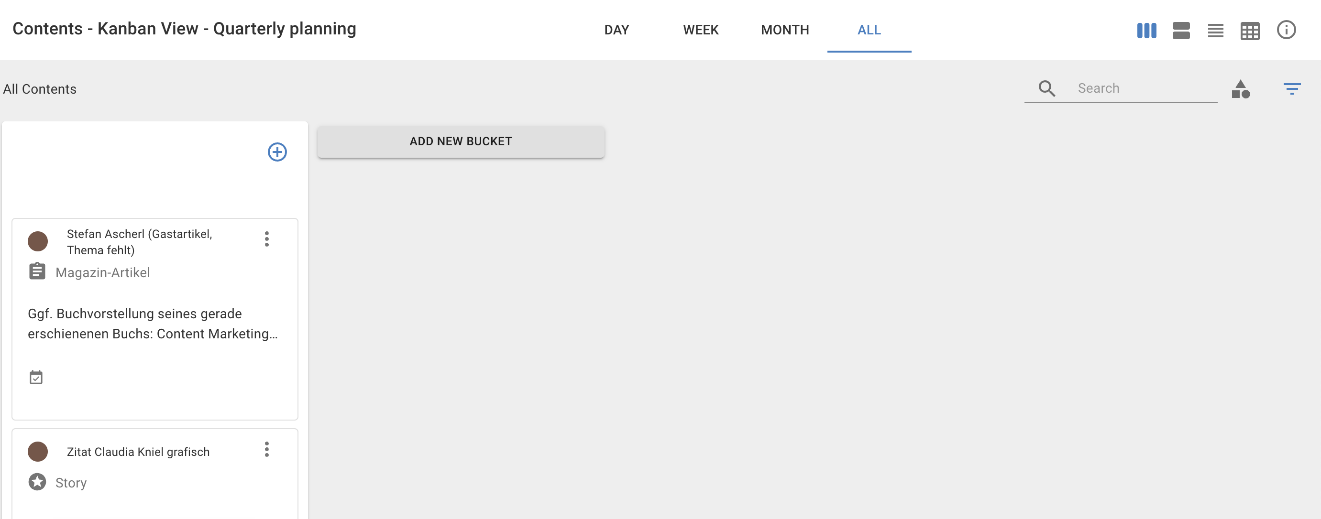Image resolution: width=1321 pixels, height=519 pixels.
Task: Click the All Contents heading
Action: (x=40, y=89)
